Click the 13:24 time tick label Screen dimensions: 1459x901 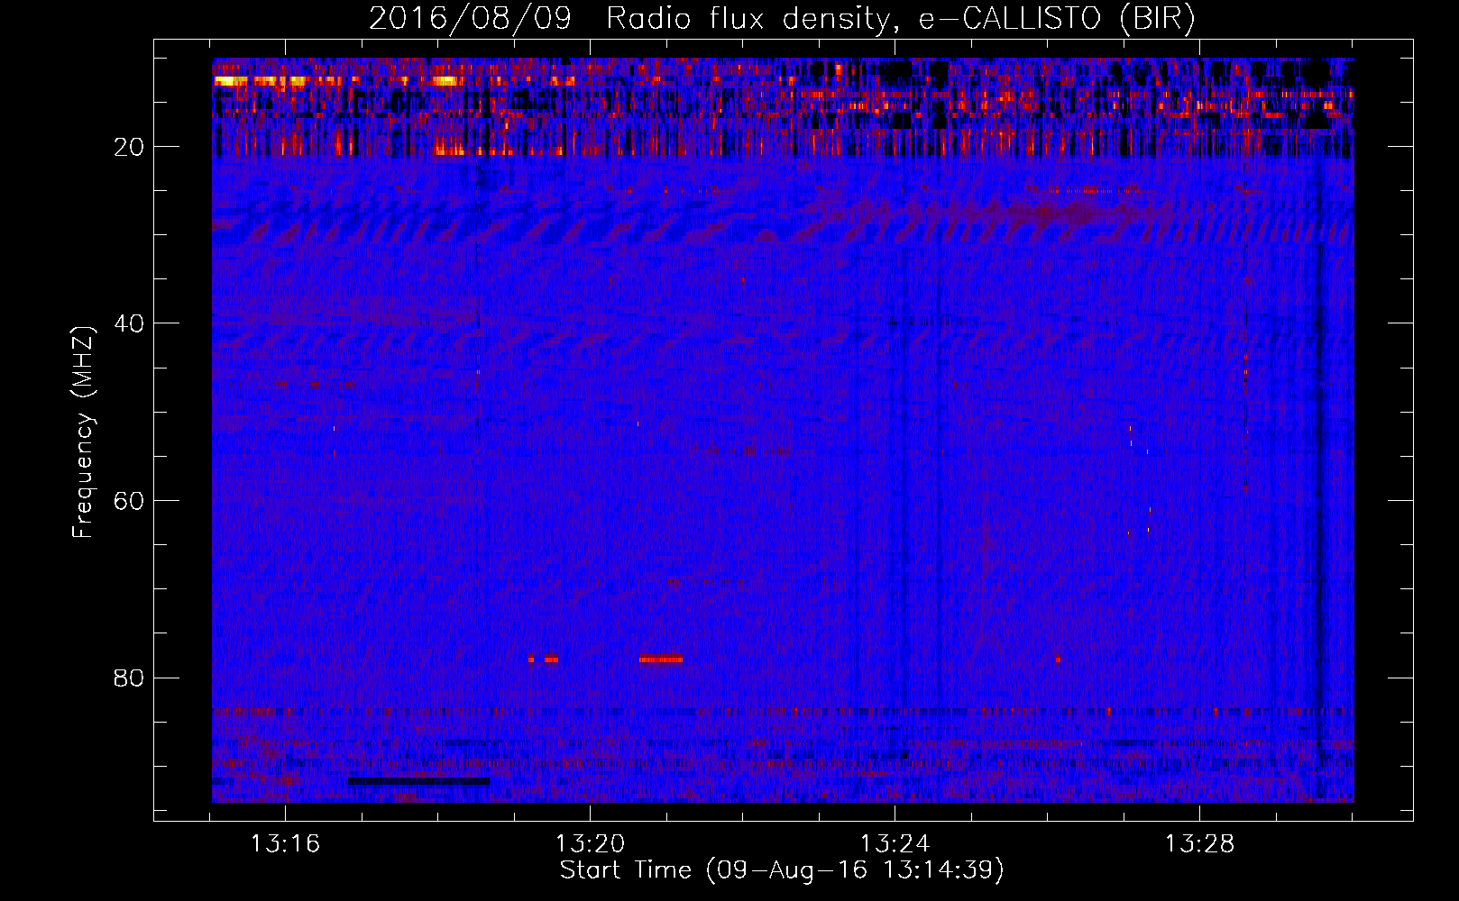click(x=895, y=844)
